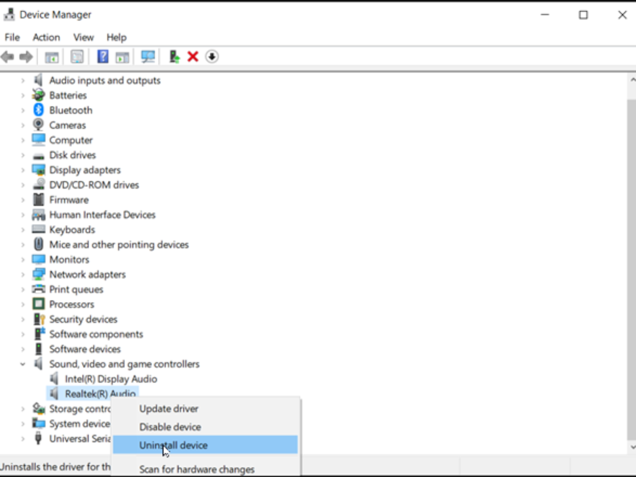Expand the Human Interface Devices node
This screenshot has height=477, width=636.
[x=23, y=215]
